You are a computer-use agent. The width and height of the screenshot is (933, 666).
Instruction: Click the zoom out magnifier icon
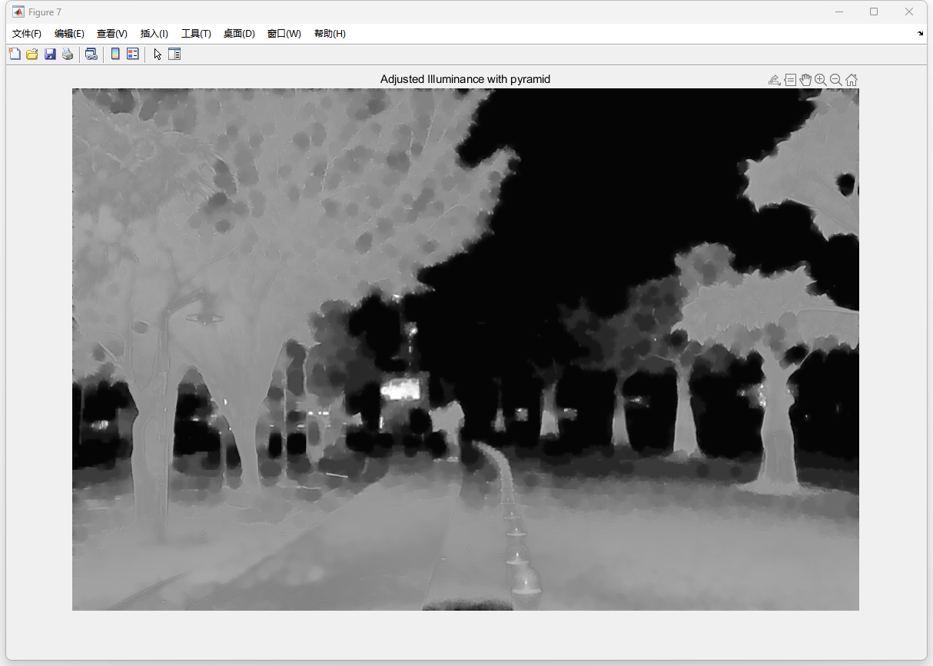pos(836,80)
